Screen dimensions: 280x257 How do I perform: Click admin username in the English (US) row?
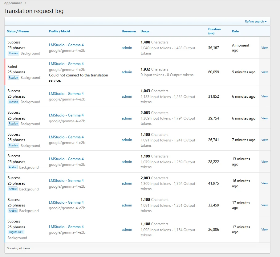pyautogui.click(x=127, y=230)
